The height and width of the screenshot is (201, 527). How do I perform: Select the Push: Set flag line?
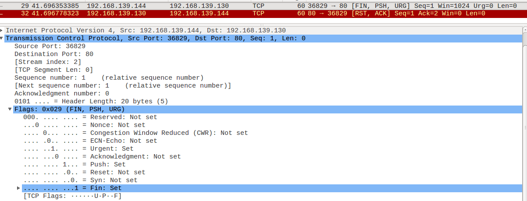tap(75, 165)
